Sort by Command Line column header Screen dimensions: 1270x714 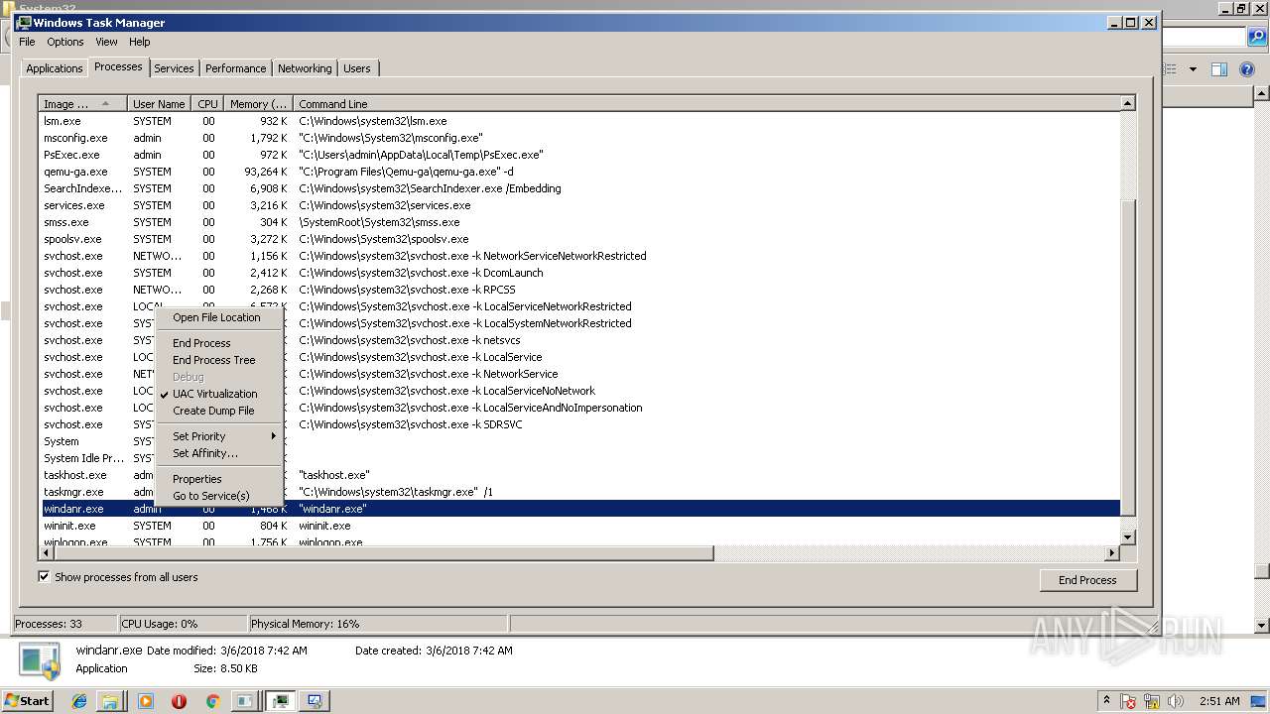(x=706, y=104)
